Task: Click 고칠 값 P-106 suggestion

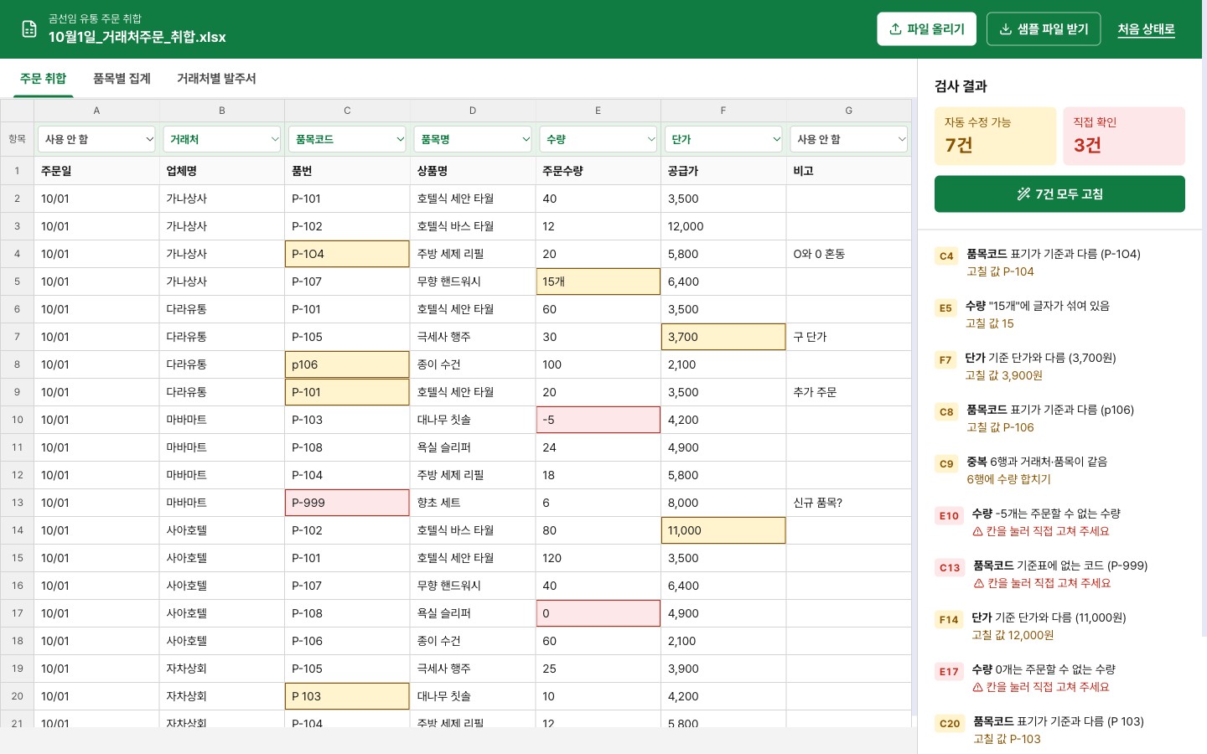Action: pos(1000,427)
